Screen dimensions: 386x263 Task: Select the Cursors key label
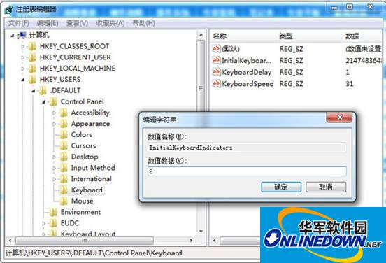pos(83,145)
